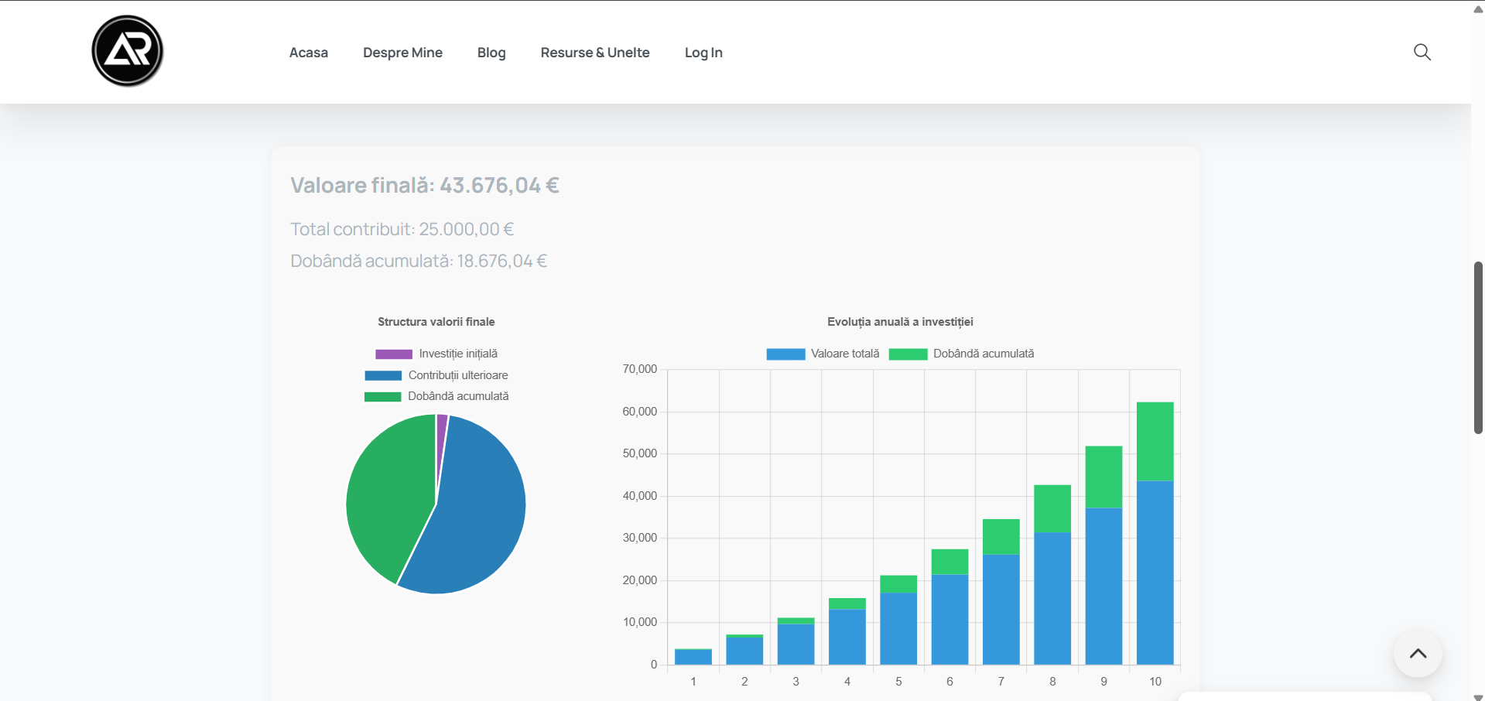Open the Blog menu link
Screen dimensions: 1485x701
(491, 53)
